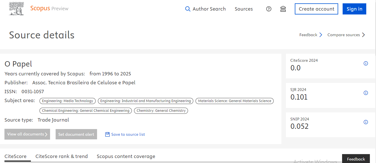Screen dimensions: 376x163
Task: Click the black Feedback button at bottom
Action: 356,159
